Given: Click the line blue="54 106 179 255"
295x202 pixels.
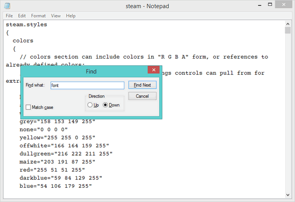Looking at the screenshot, I should coord(56,186).
